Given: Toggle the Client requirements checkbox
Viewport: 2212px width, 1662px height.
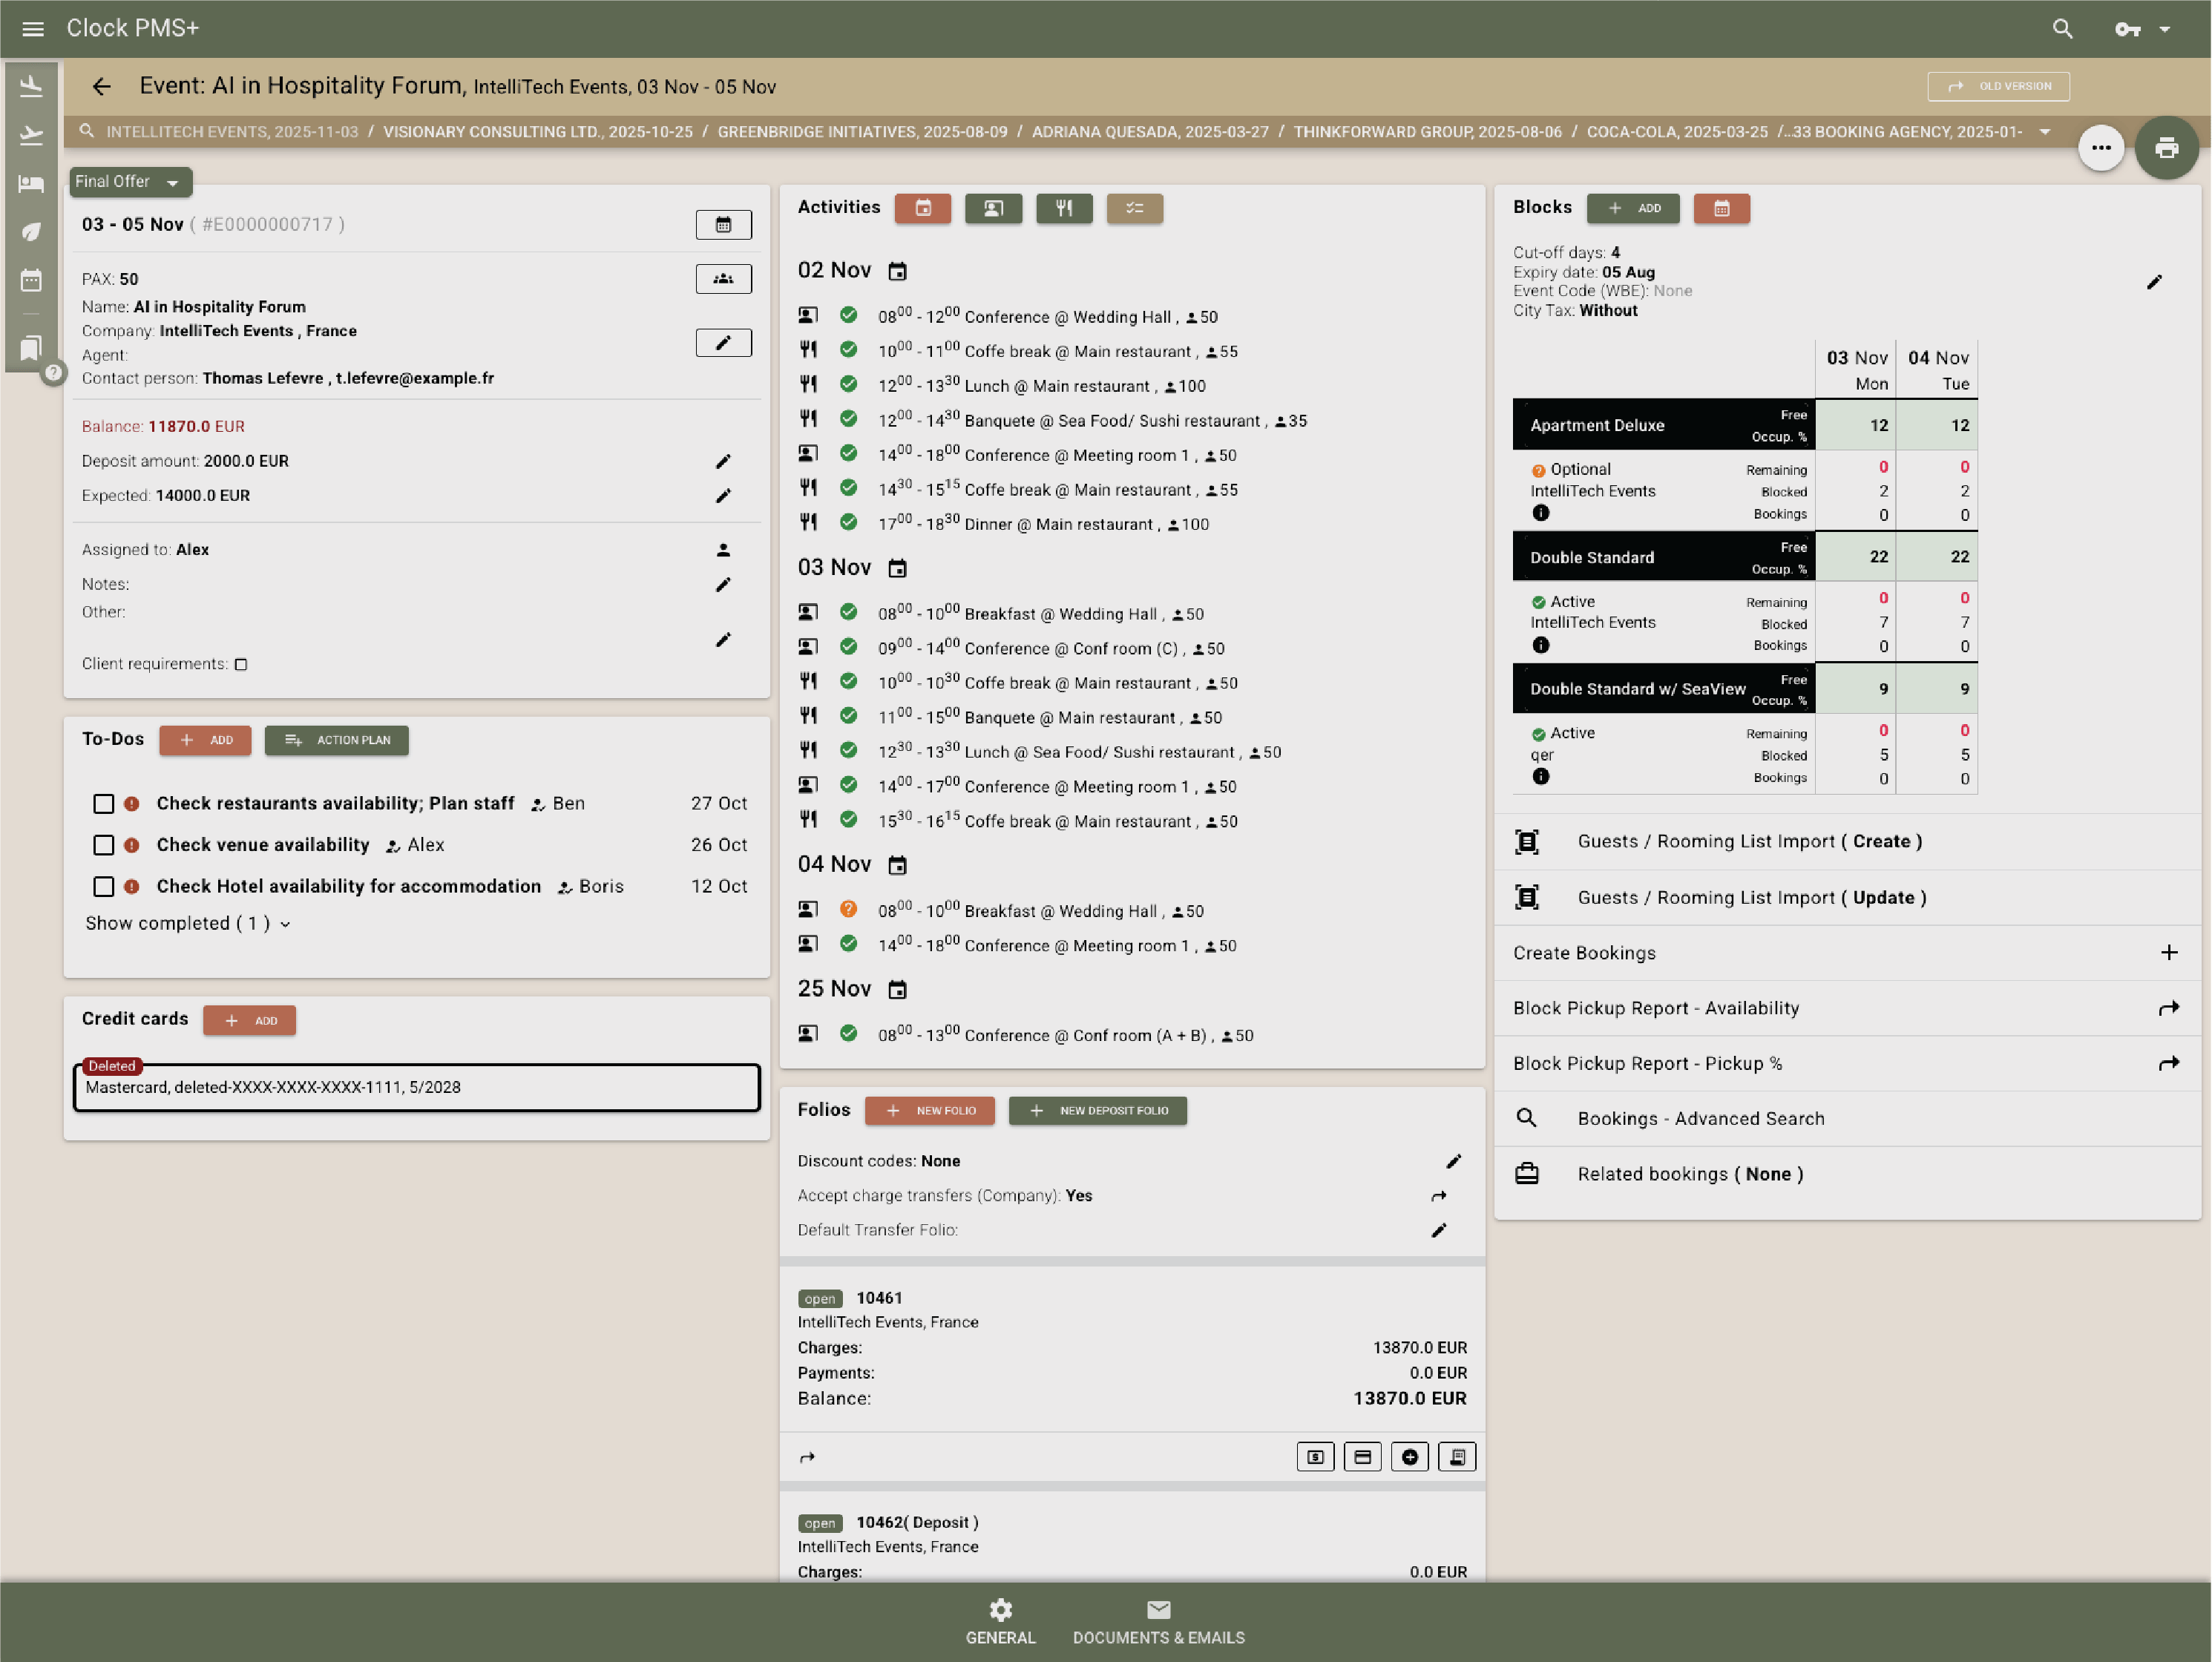Looking at the screenshot, I should click(x=241, y=664).
